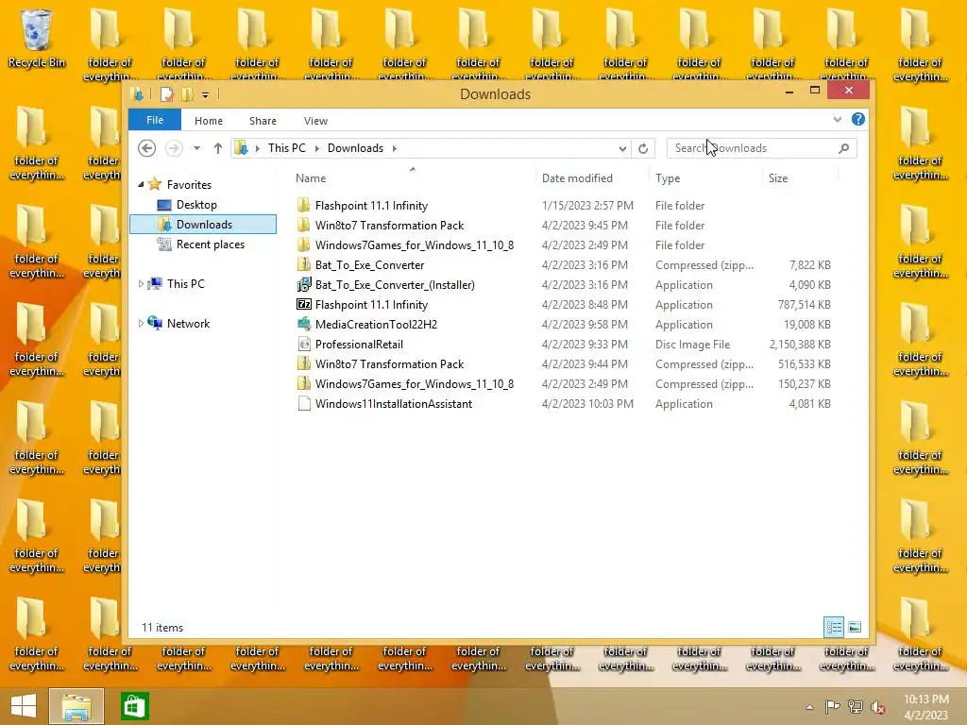This screenshot has height=725, width=967.
Task: Click Flashpoint 11.1 Infinity folder icon
Action: (303, 205)
